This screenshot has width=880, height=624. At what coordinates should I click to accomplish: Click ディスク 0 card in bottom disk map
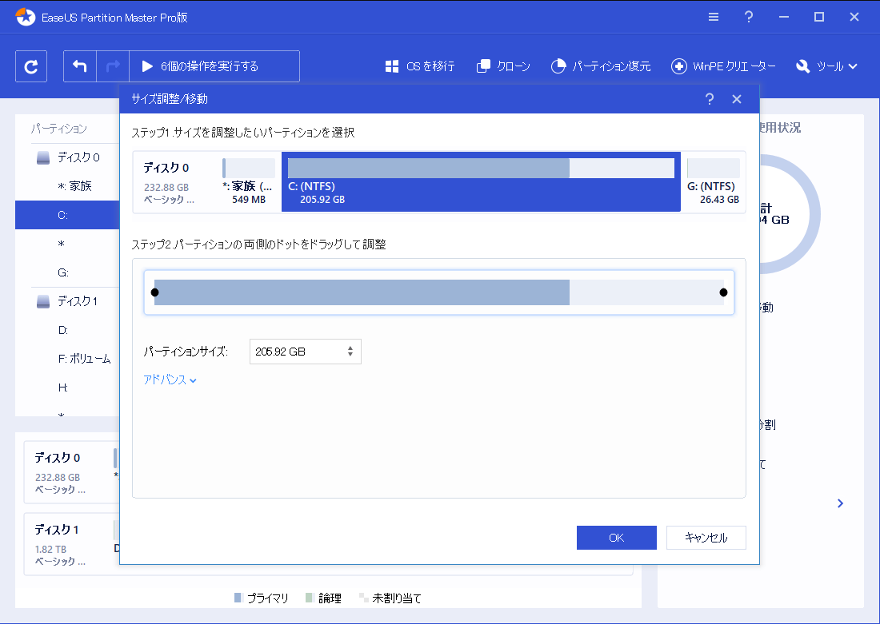[71, 473]
